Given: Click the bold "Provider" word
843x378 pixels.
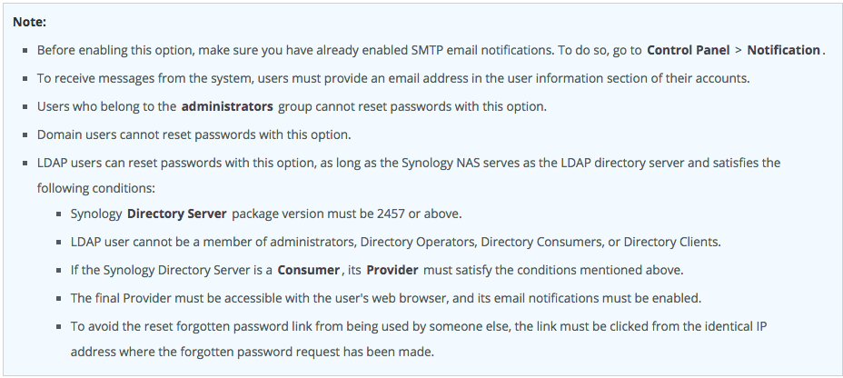Looking at the screenshot, I should pos(392,270).
